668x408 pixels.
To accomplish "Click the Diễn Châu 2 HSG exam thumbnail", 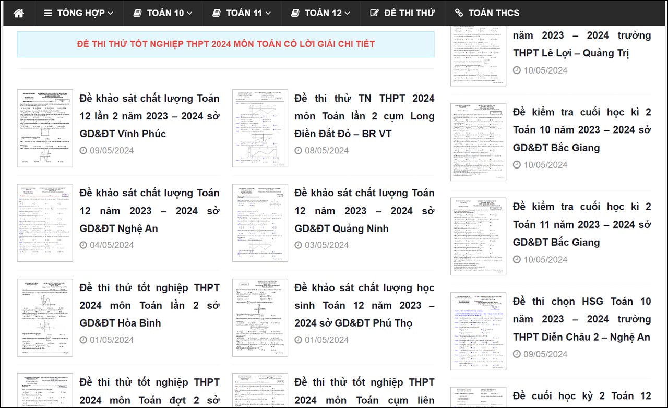I will click(478, 331).
